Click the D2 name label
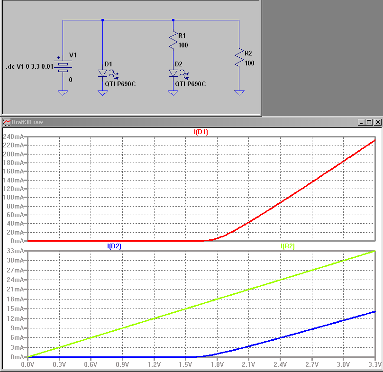 [x=179, y=64]
